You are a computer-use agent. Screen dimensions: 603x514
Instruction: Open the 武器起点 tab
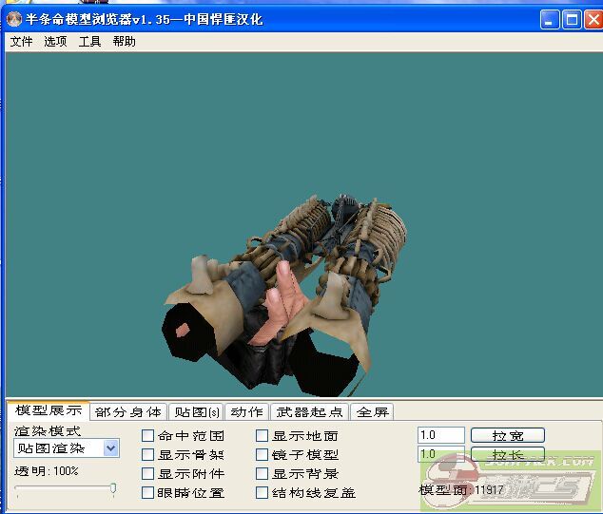[309, 412]
